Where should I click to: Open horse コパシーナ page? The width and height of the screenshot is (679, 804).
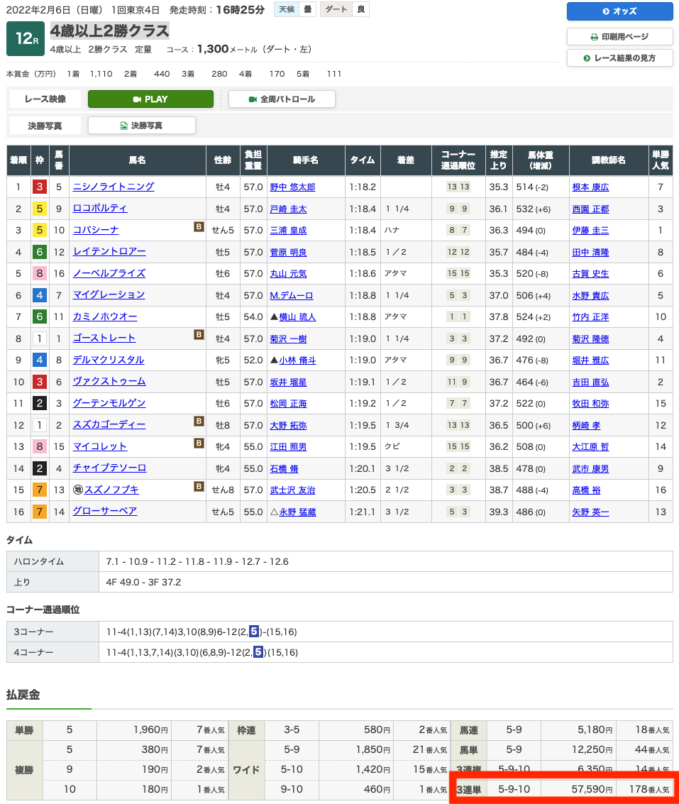96,230
